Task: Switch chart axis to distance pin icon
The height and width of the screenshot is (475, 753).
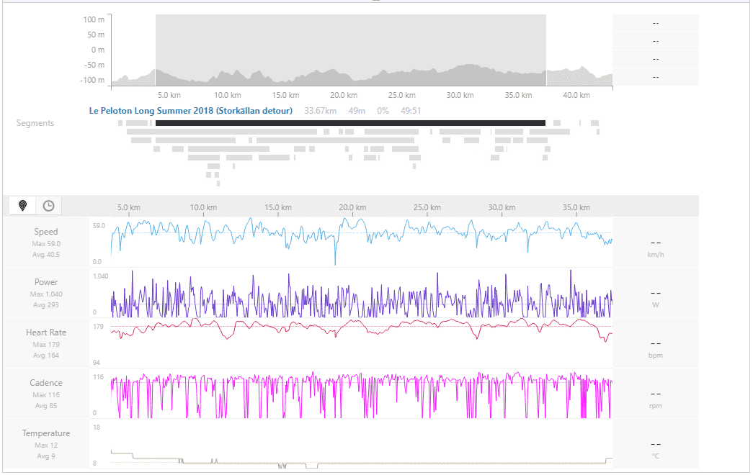Action: (24, 206)
